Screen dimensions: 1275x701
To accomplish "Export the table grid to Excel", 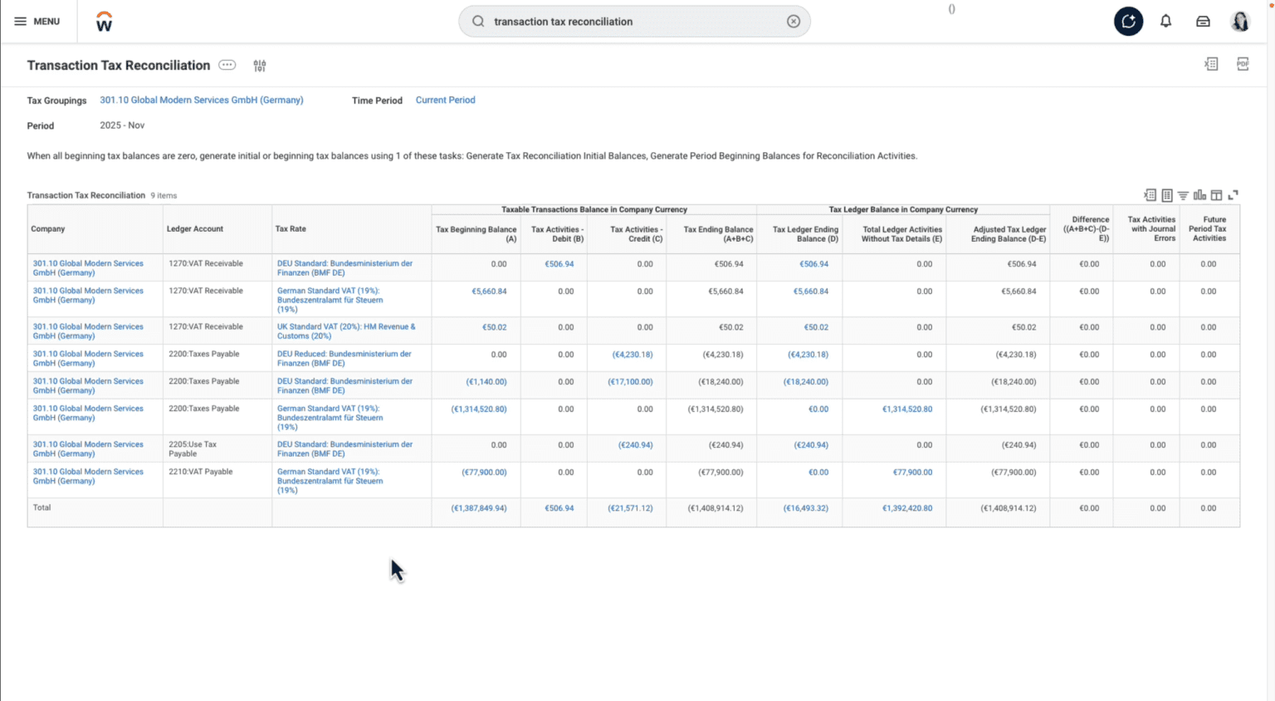I will pyautogui.click(x=1150, y=195).
